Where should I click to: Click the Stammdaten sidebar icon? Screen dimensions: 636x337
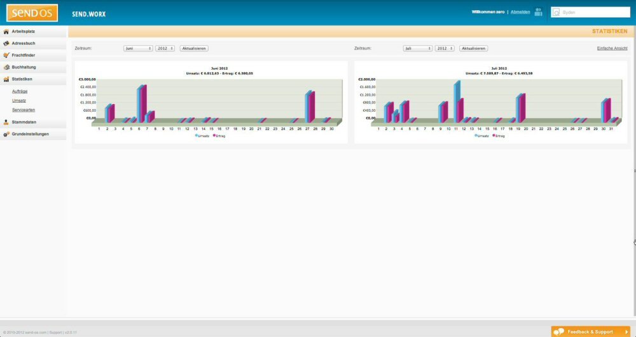tap(6, 122)
